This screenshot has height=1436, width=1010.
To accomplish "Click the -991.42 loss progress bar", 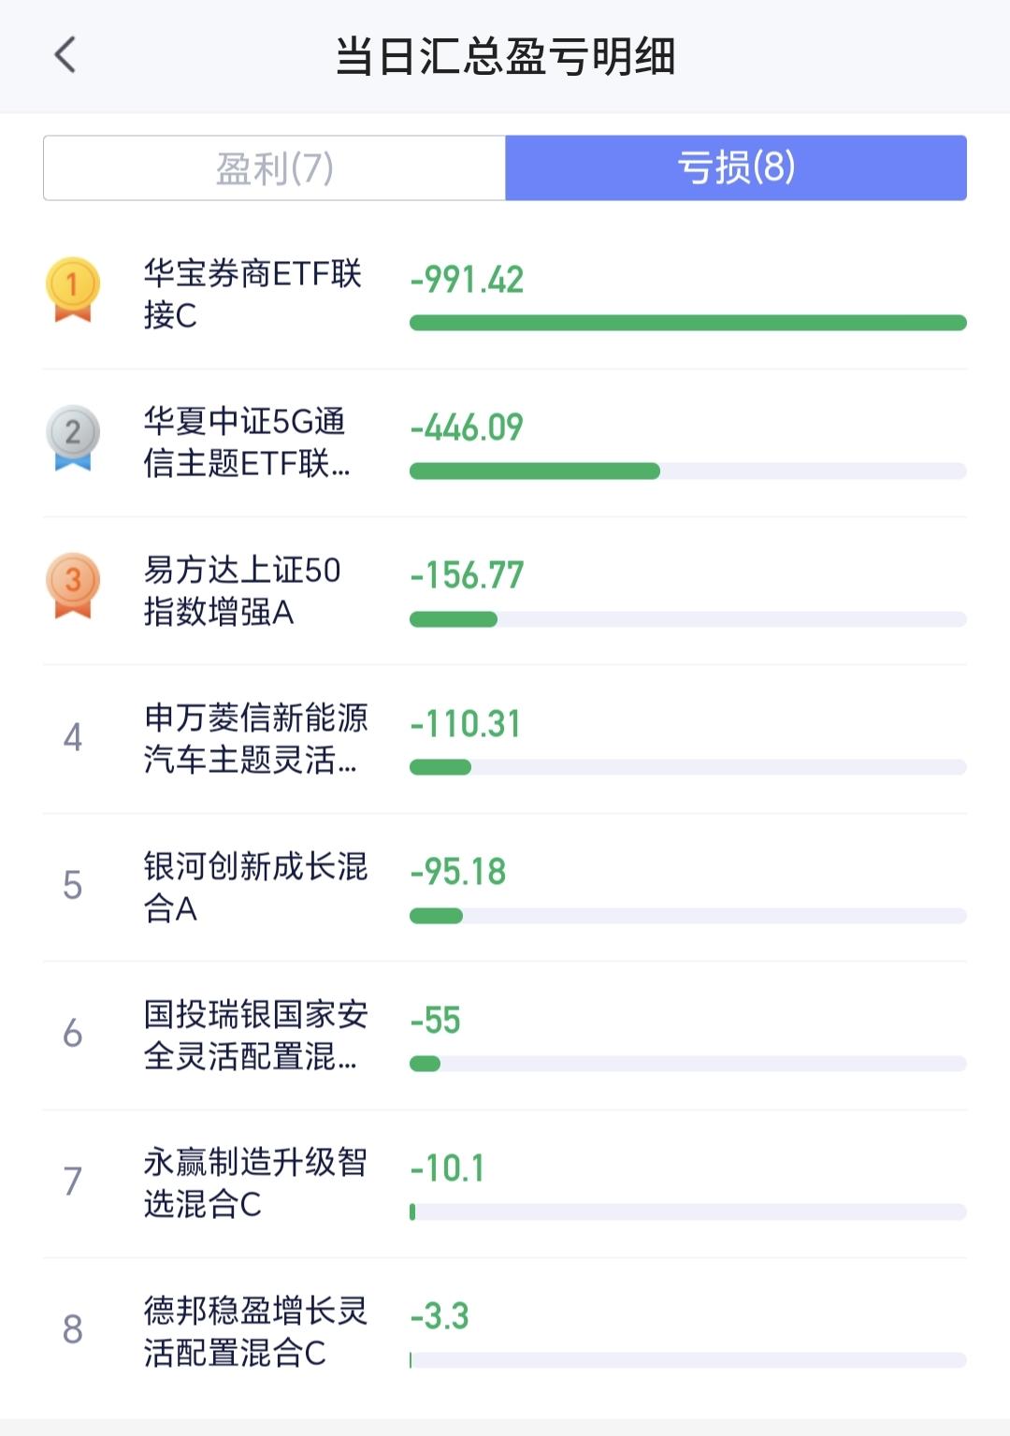I will click(x=688, y=323).
